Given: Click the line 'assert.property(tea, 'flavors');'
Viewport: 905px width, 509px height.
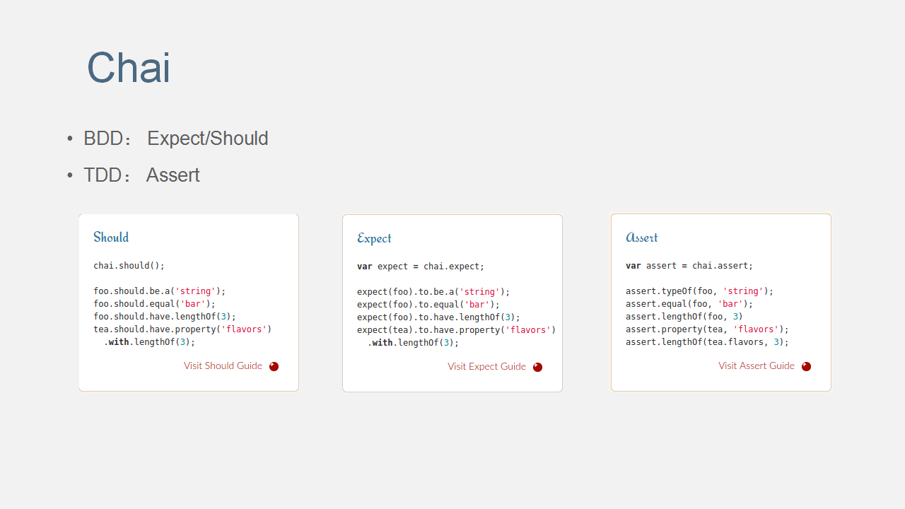Looking at the screenshot, I should [707, 329].
